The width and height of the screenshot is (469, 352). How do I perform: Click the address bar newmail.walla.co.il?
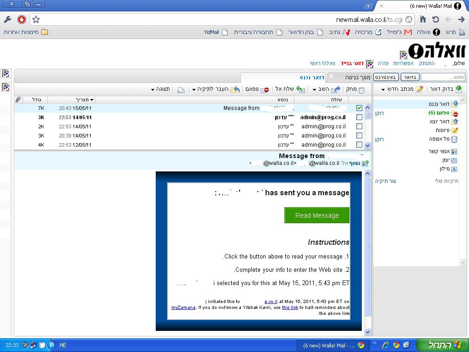pyautogui.click(x=222, y=19)
